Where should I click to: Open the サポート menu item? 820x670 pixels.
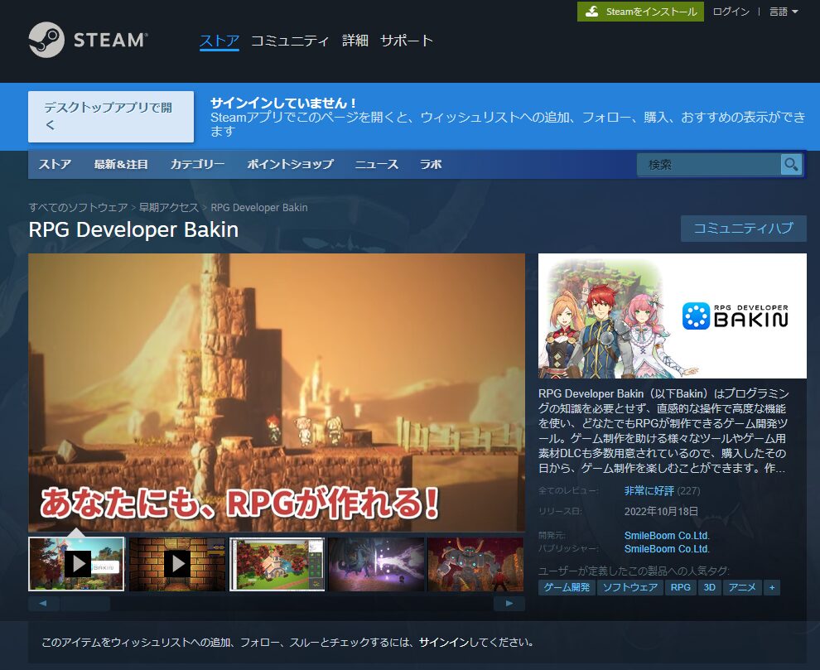[406, 41]
